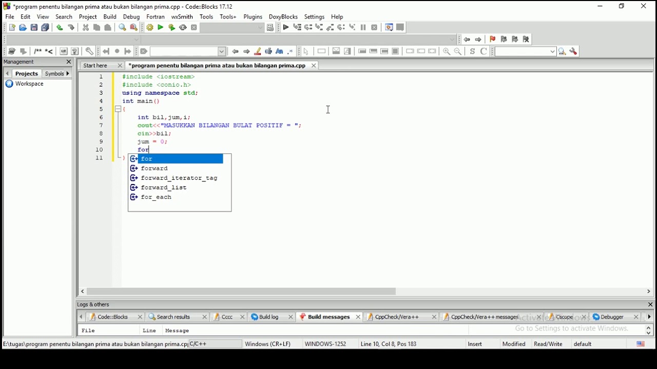Open Replace with red magnifier icon

pos(134,28)
